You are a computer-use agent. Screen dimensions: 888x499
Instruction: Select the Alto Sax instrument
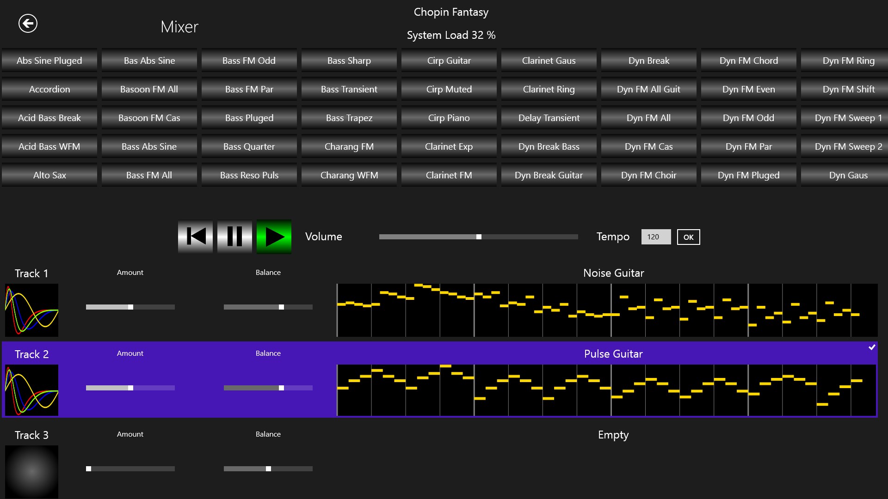click(49, 175)
